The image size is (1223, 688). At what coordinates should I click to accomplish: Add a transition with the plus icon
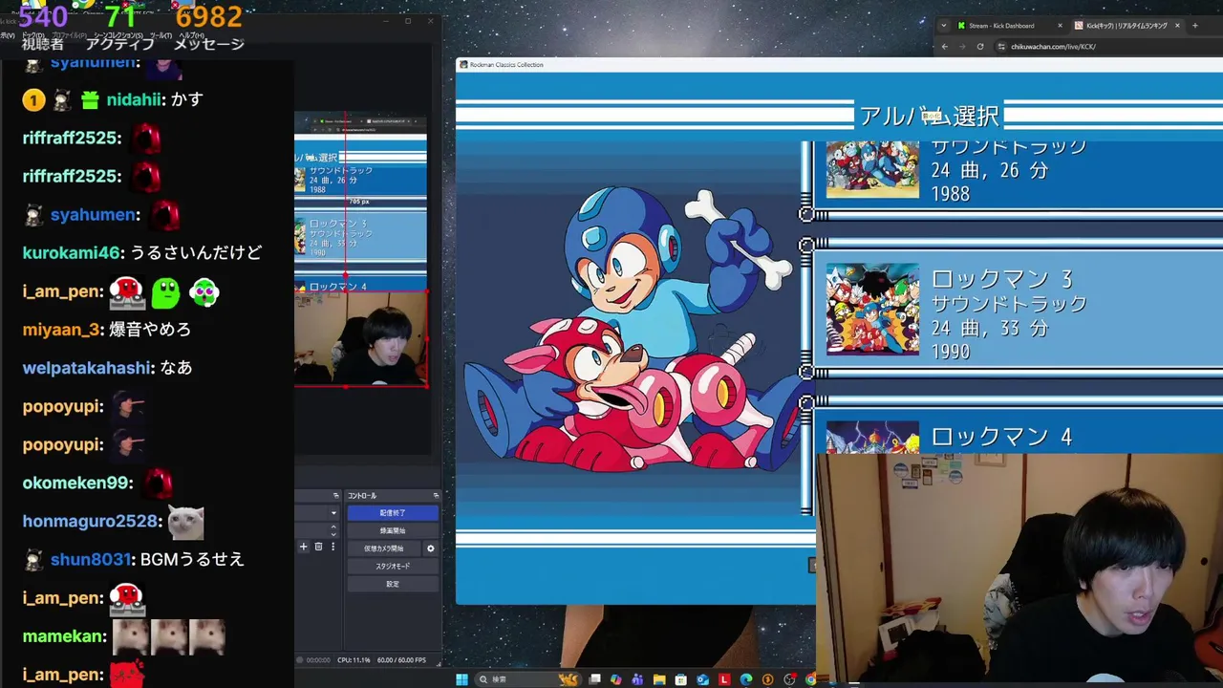(x=304, y=547)
